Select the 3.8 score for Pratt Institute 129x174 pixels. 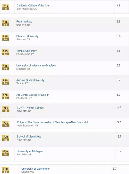coord(118,22)
